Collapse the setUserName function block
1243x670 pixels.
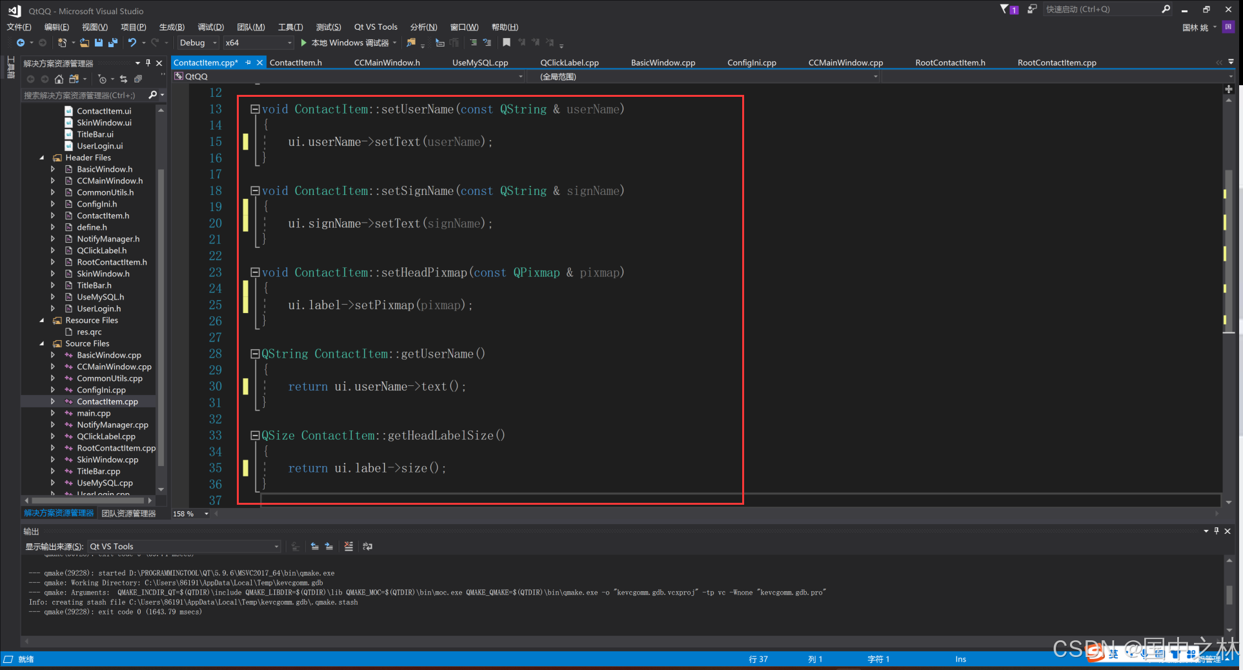point(255,109)
